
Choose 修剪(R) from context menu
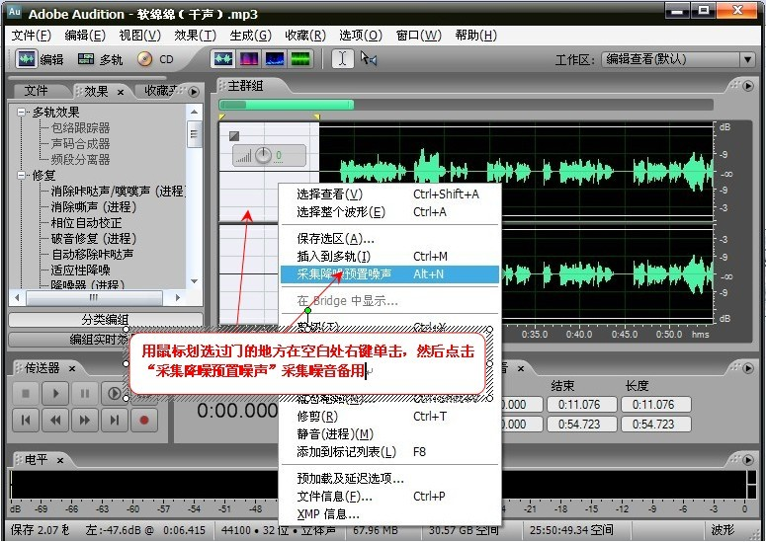(389, 417)
